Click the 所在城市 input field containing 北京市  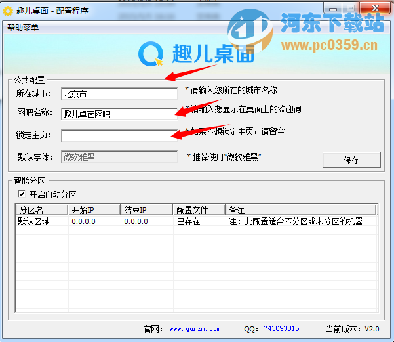pos(119,94)
